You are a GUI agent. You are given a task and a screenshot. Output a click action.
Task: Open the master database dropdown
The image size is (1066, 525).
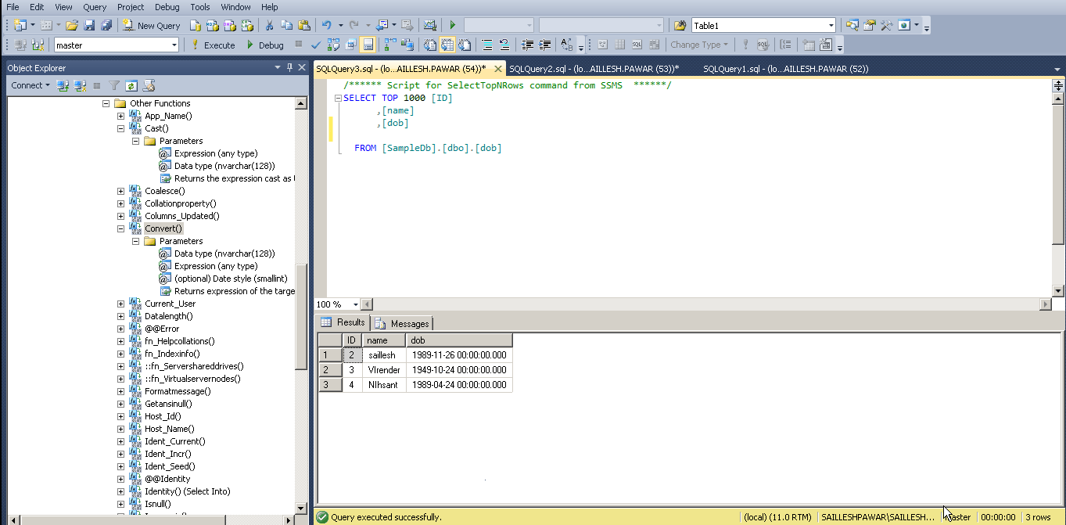(174, 45)
